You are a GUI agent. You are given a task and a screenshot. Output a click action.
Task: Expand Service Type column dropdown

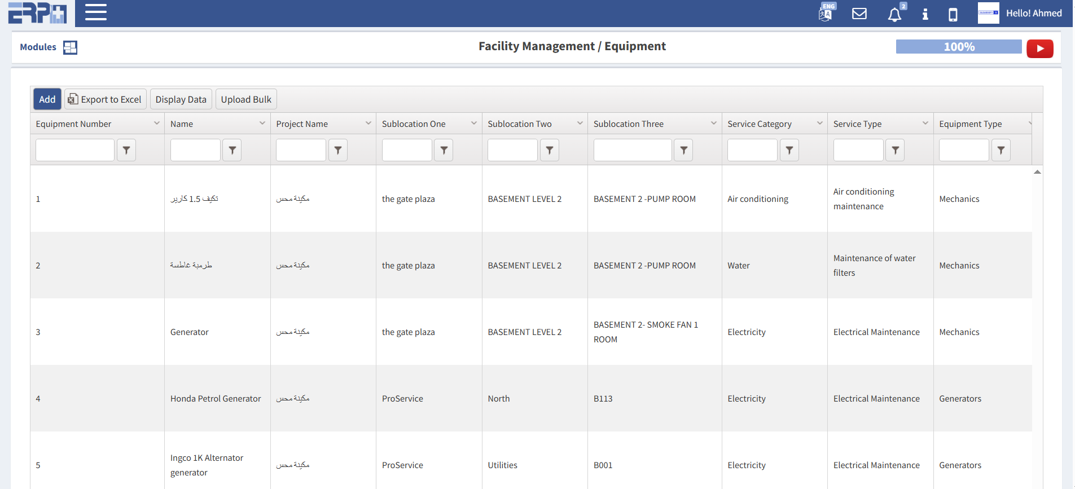tap(925, 124)
